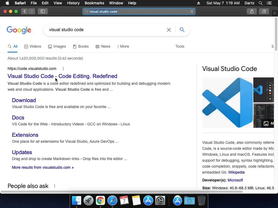The height and width of the screenshot is (208, 278).
Task: Open the Help menu
Action: tap(132, 3)
